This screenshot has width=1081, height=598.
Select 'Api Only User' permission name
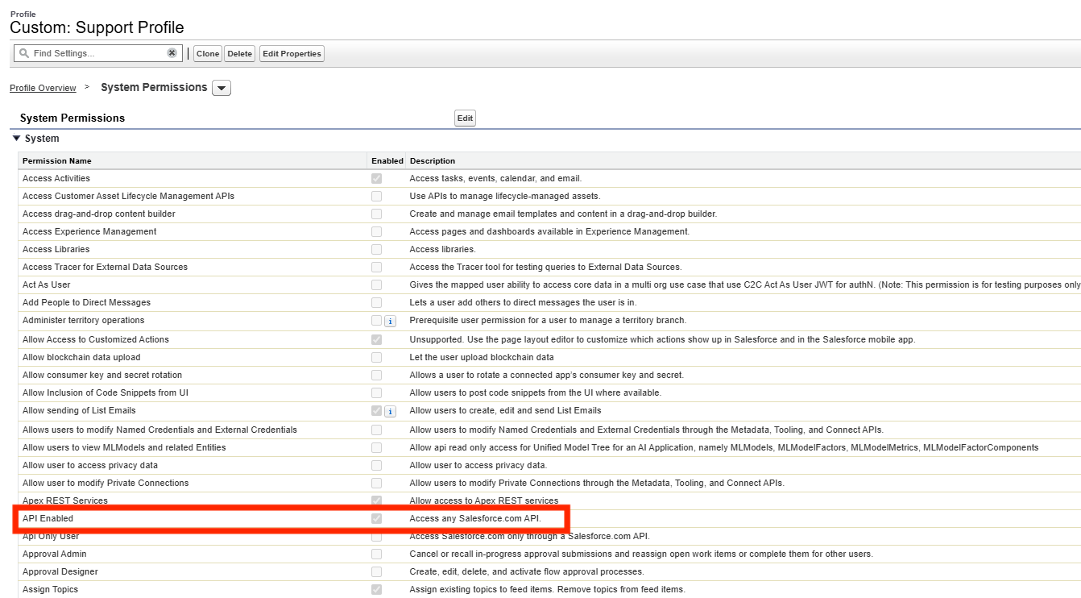point(51,536)
